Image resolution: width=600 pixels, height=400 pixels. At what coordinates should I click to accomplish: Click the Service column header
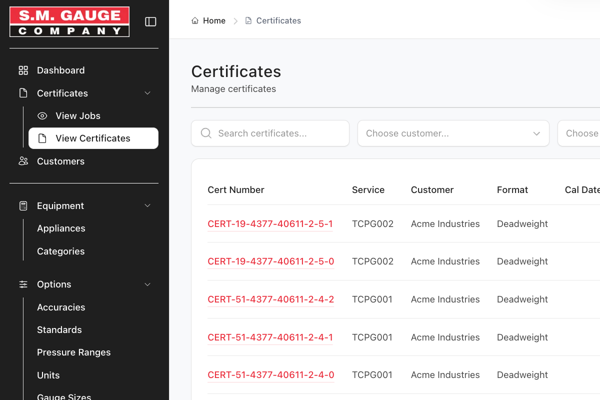(x=368, y=190)
